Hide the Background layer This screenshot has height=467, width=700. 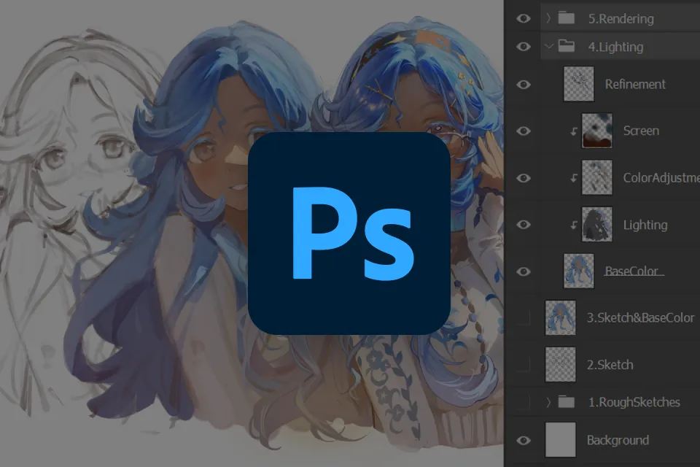pyautogui.click(x=524, y=440)
